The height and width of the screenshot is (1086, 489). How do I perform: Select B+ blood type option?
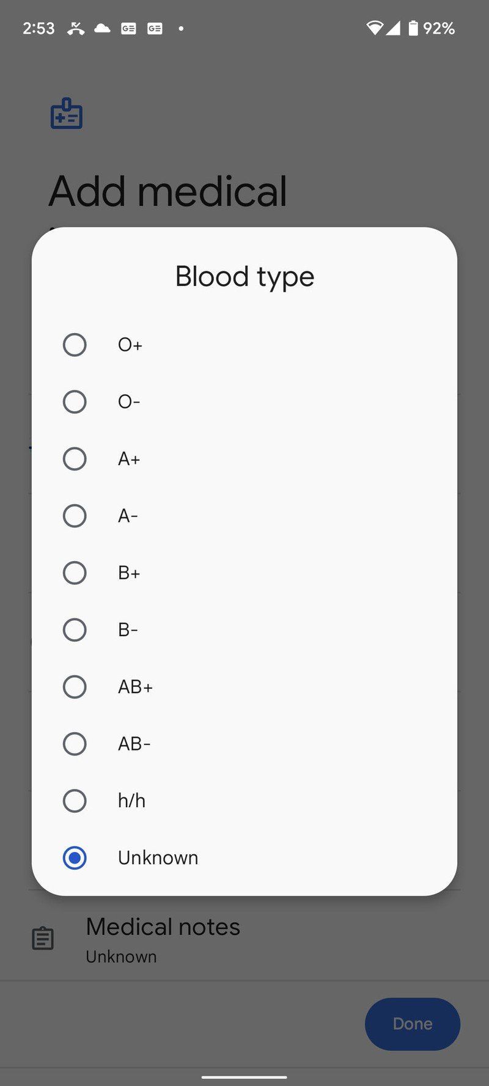(75, 573)
